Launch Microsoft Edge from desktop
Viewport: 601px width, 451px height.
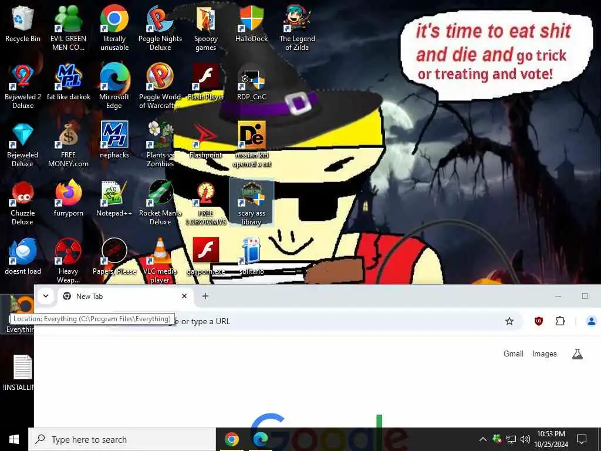114,85
